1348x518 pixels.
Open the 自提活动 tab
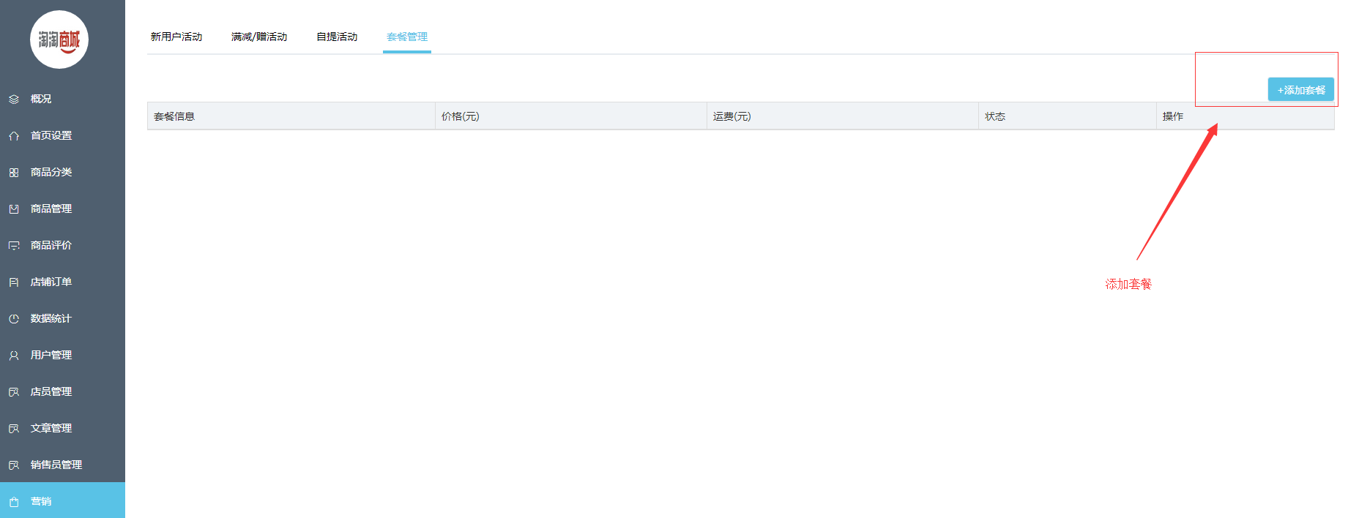tap(337, 37)
